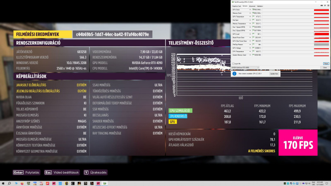331x186 pixels.
Task: Switch to the Advanced tab
Action: coord(252,6)
